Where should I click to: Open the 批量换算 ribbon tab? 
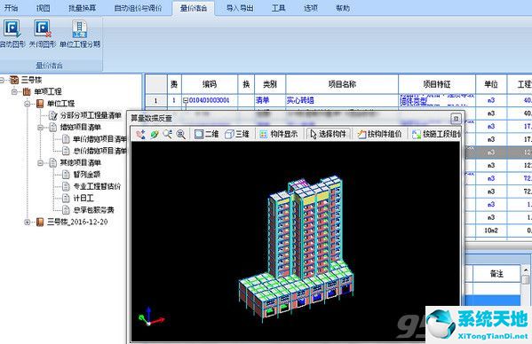tap(82, 8)
